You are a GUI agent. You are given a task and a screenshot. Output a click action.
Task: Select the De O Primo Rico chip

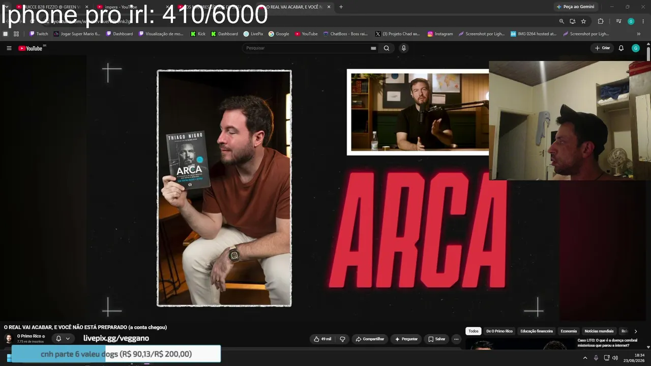click(499, 331)
